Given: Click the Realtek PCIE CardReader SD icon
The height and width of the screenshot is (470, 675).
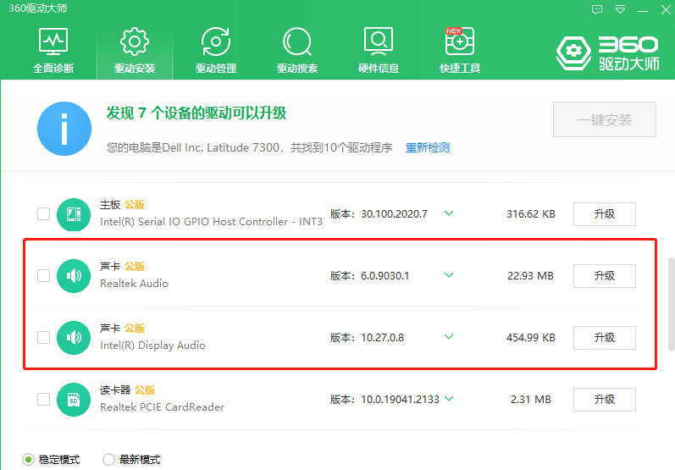Looking at the screenshot, I should pyautogui.click(x=74, y=400).
